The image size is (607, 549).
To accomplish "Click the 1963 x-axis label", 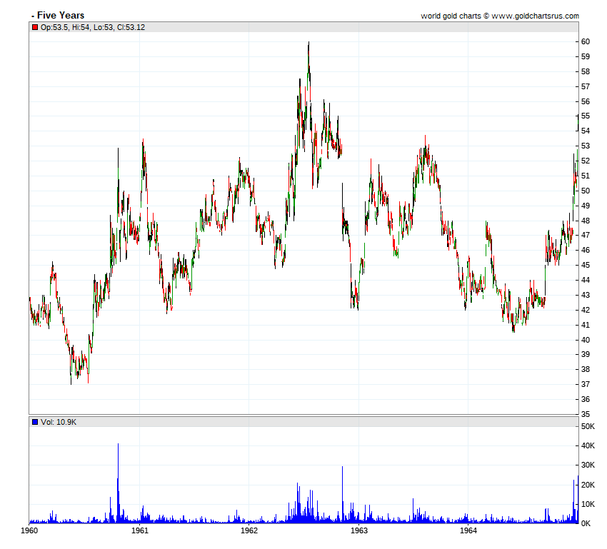I will (359, 530).
